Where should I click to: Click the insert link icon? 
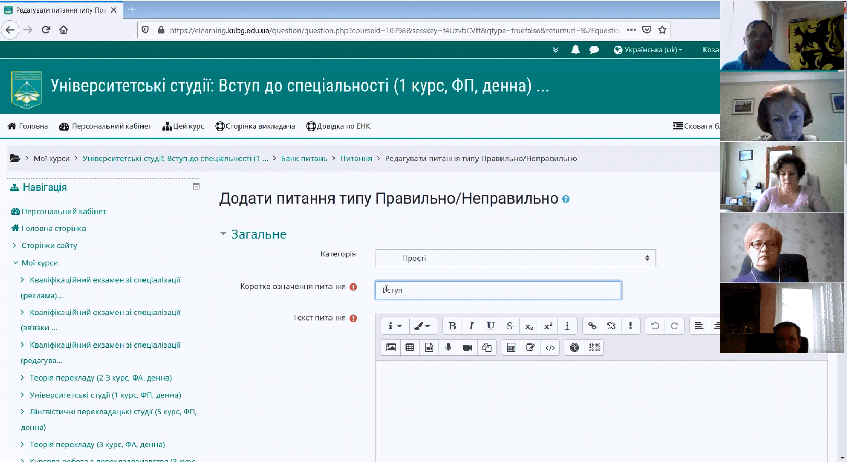pos(592,326)
